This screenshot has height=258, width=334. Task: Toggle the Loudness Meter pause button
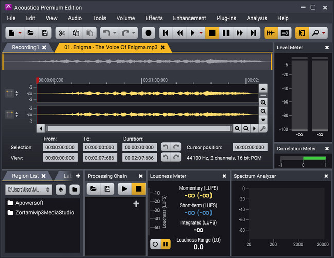click(x=165, y=244)
